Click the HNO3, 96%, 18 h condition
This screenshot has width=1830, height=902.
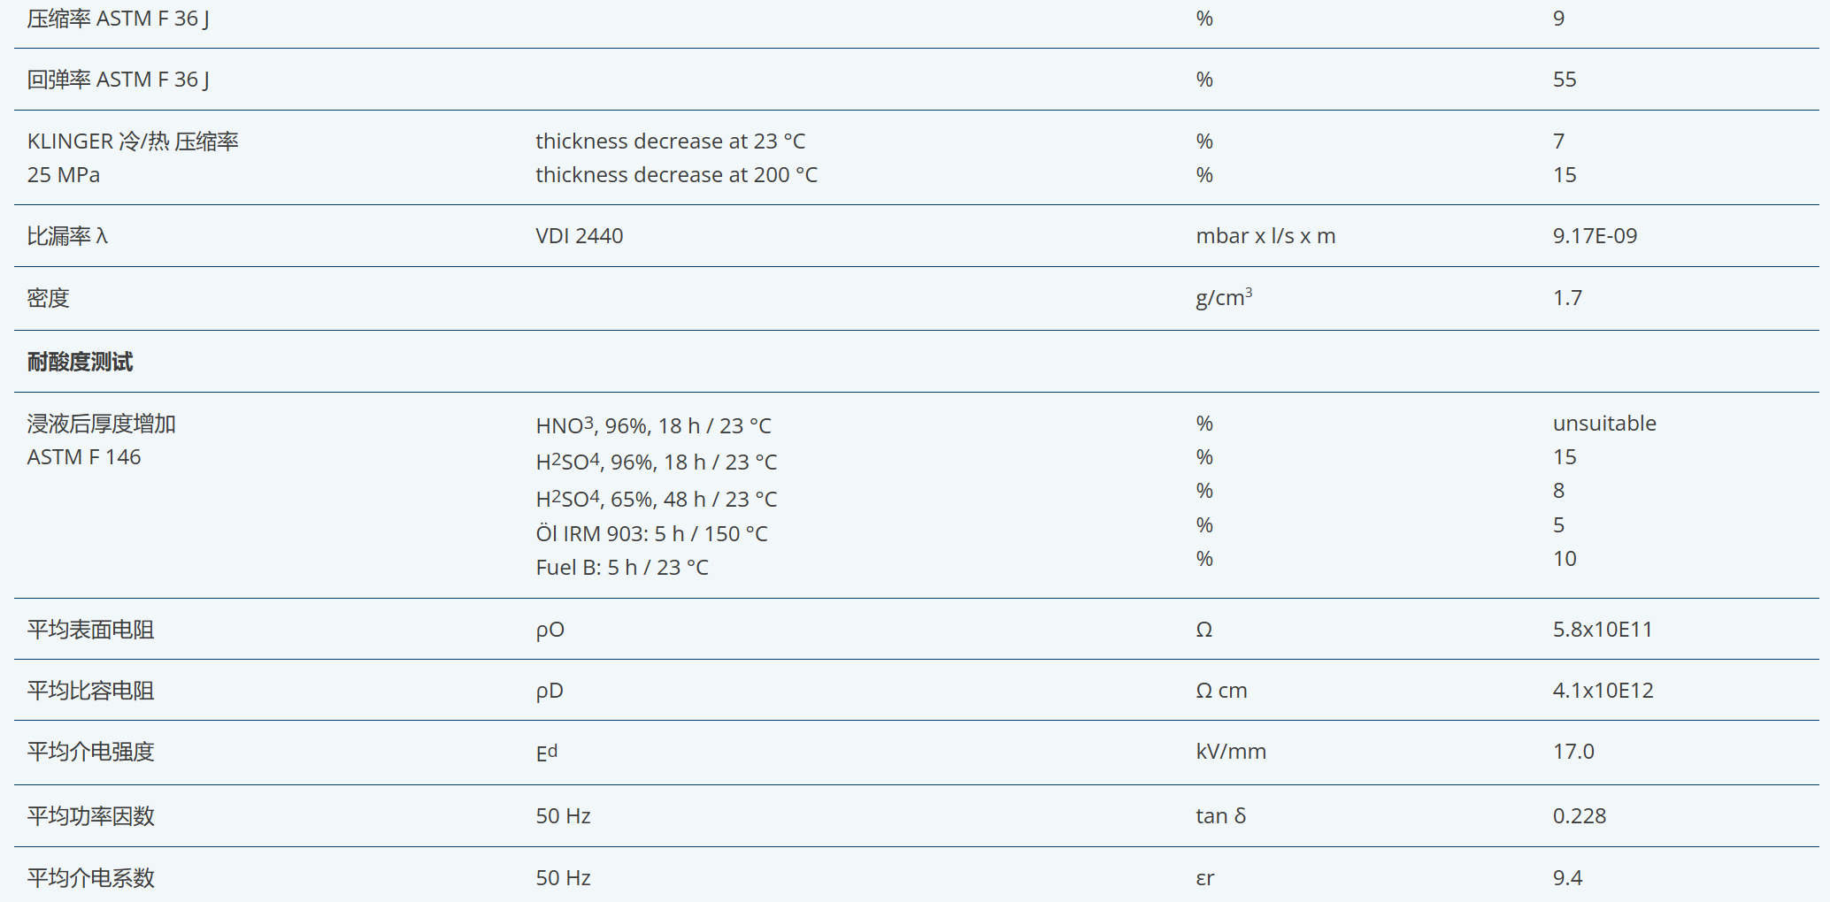653,426
